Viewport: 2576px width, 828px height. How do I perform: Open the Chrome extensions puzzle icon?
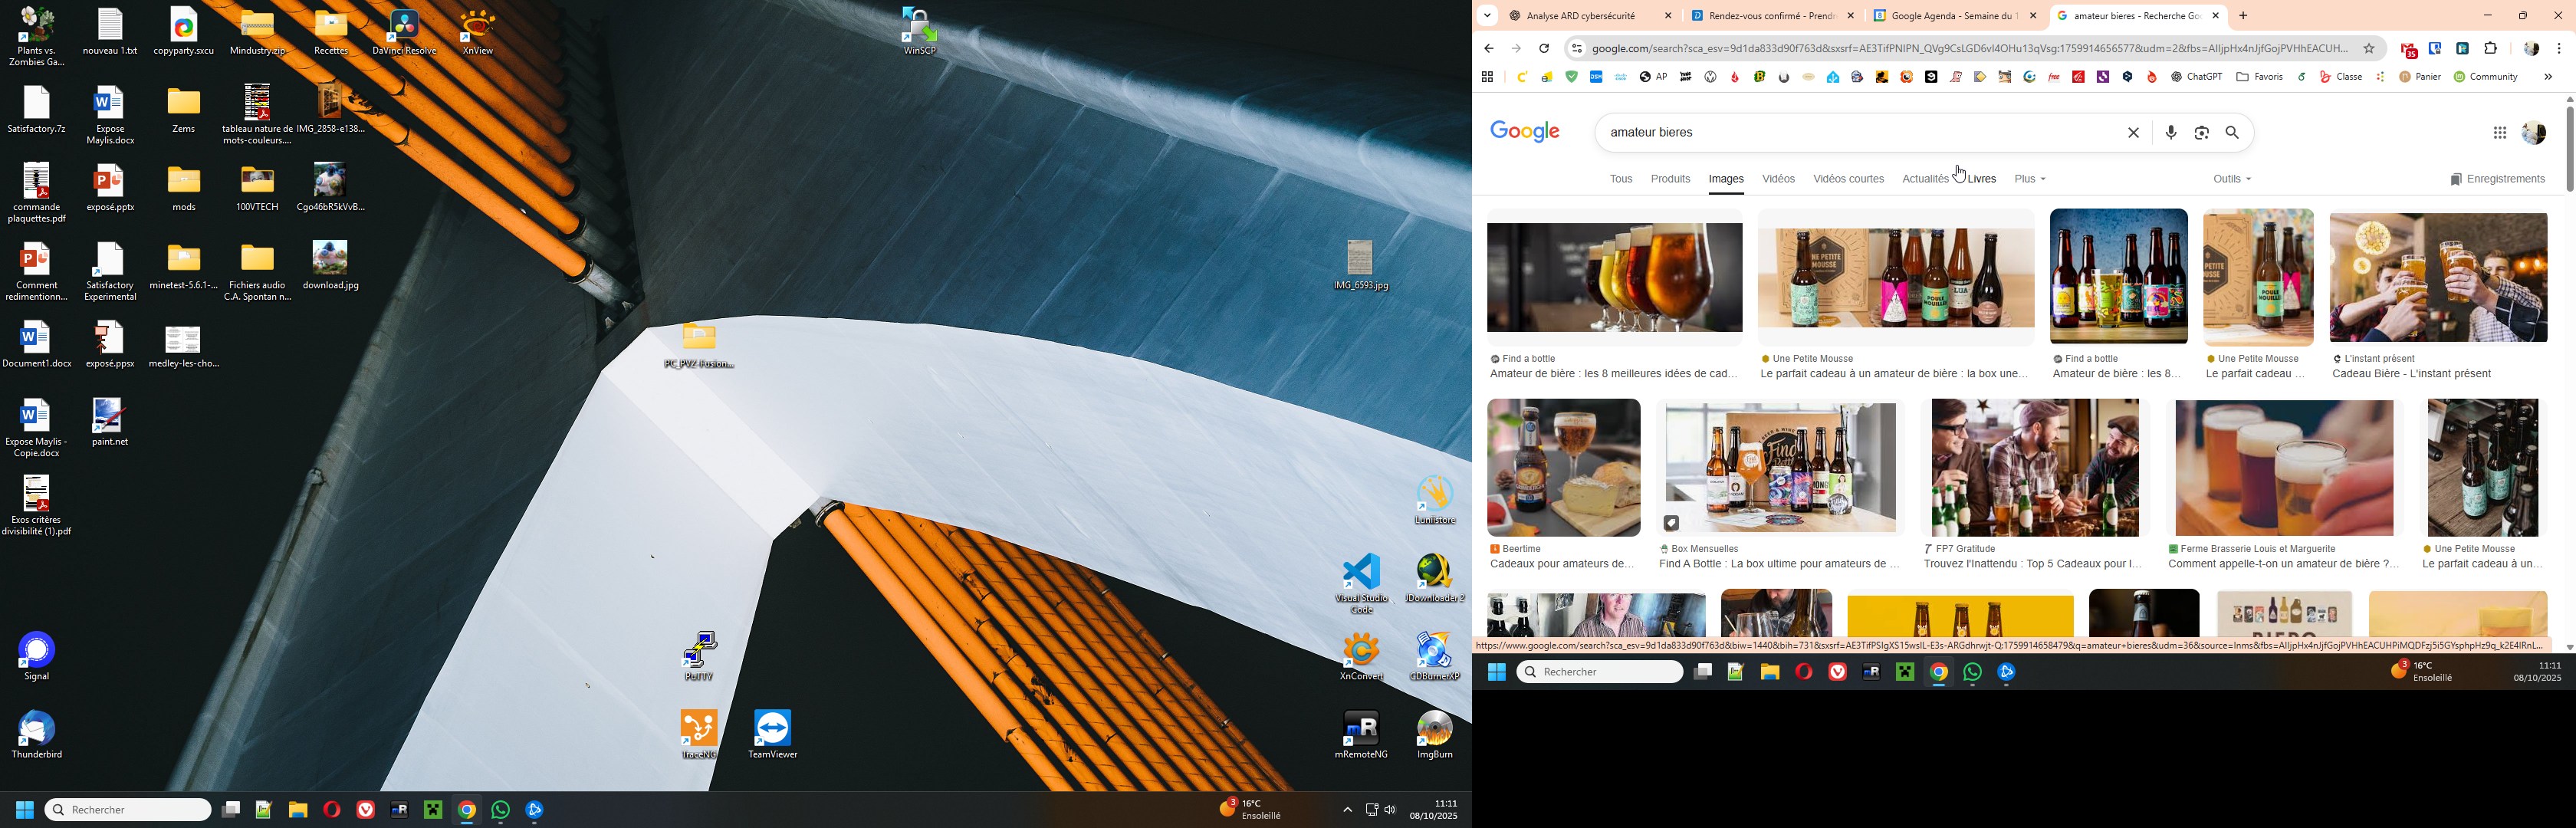tap(2490, 49)
